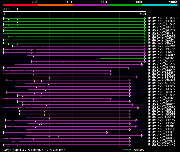
Task: Open hit UniRef100_B9GVR4
Action: (161, 117)
